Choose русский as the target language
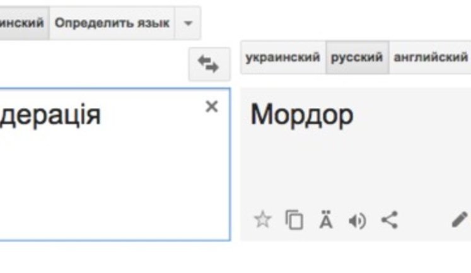The height and width of the screenshot is (273, 471). (357, 57)
